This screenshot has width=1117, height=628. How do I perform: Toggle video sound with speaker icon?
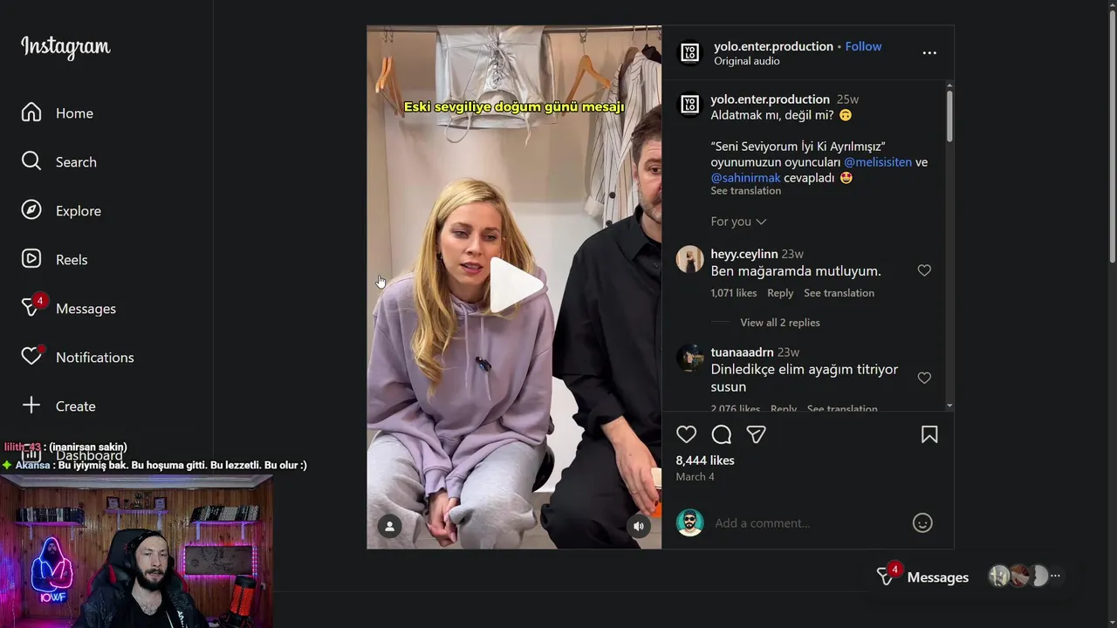pos(639,526)
